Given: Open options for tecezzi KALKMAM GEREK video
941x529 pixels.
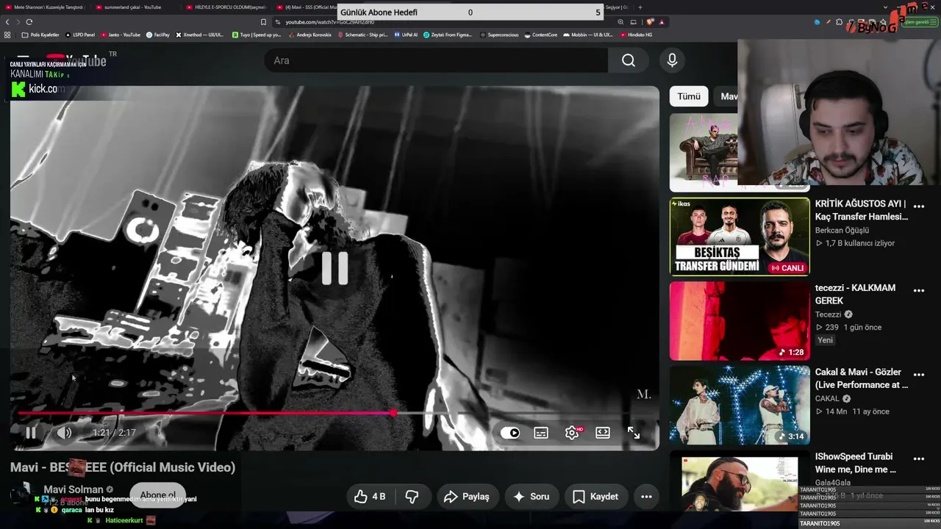Looking at the screenshot, I should coord(919,291).
